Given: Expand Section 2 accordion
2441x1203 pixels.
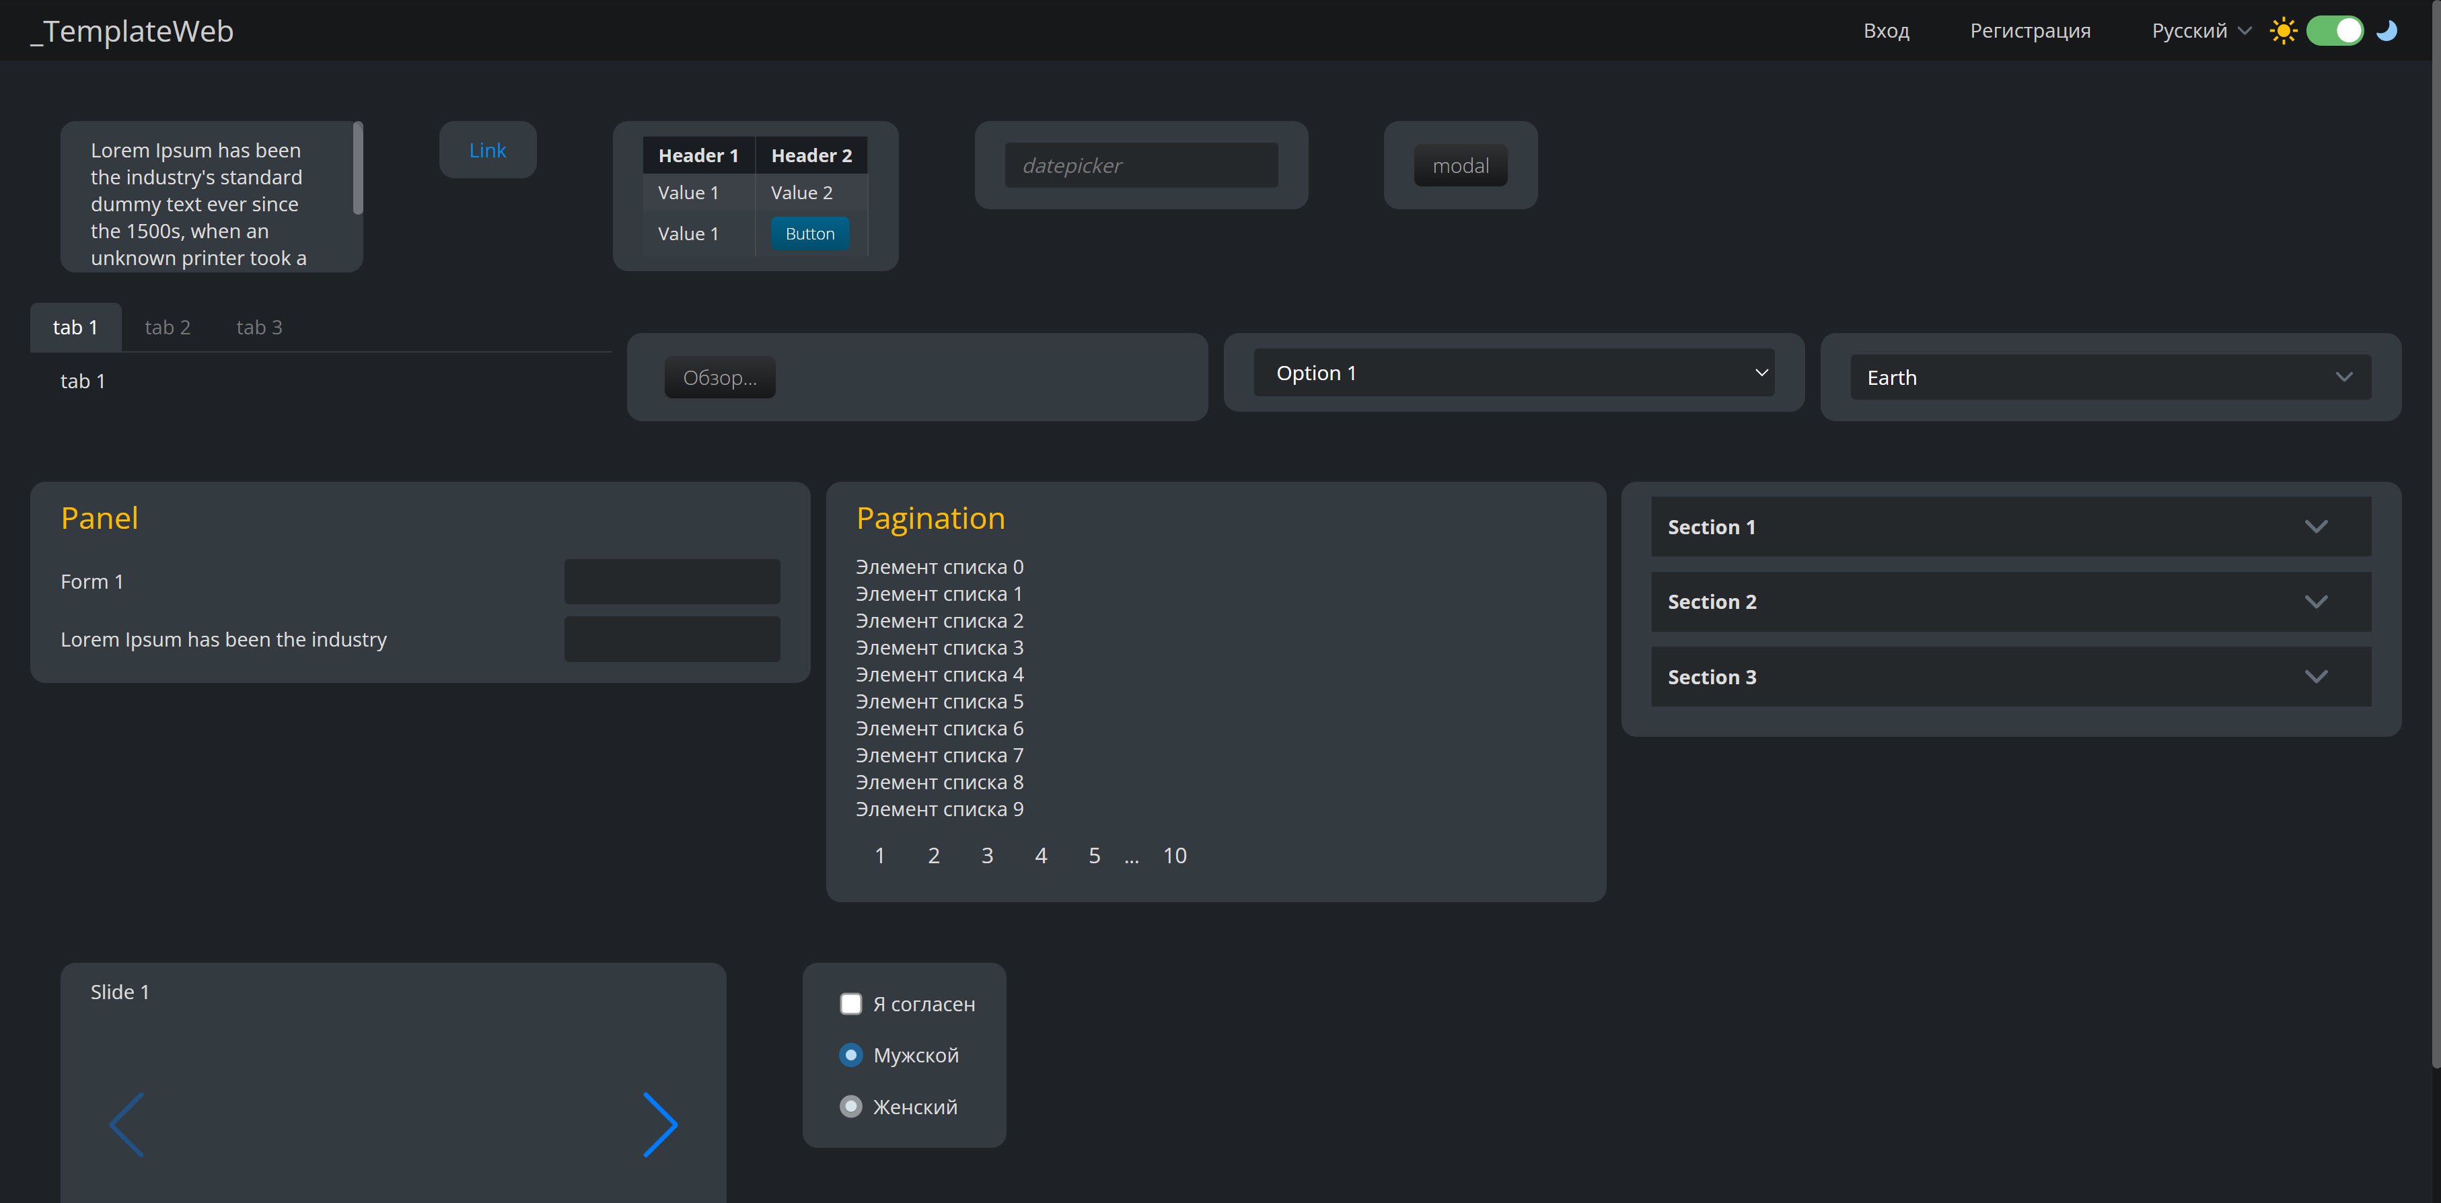Looking at the screenshot, I should pyautogui.click(x=2011, y=601).
